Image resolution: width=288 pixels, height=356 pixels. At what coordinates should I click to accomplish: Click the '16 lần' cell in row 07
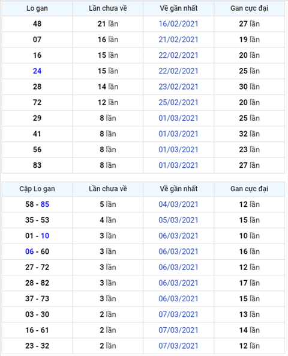[x=108, y=40]
